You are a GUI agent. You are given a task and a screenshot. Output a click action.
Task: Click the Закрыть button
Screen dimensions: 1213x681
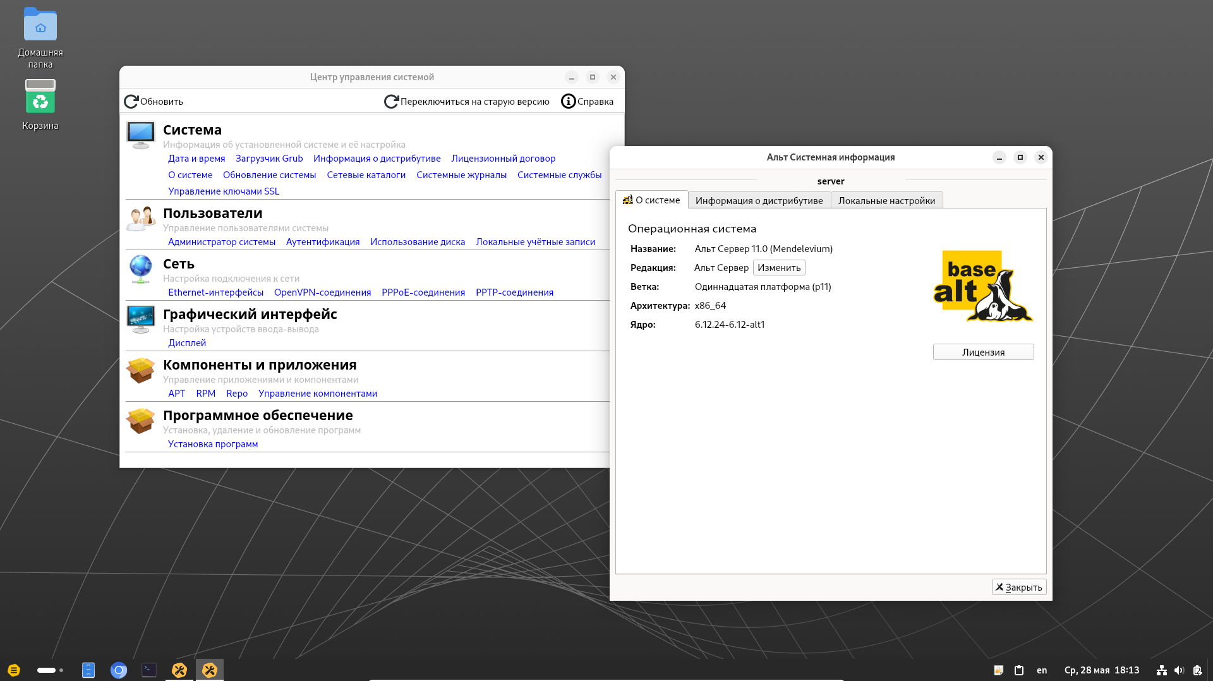pyautogui.click(x=1018, y=587)
